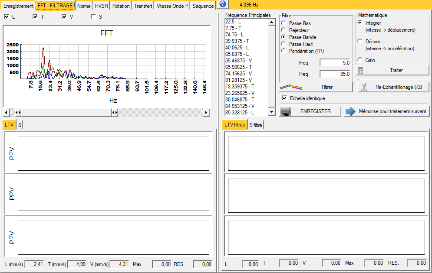Click the frequency list vertical scrollbar track
Viewport: 432px width, 273px height.
[272, 66]
